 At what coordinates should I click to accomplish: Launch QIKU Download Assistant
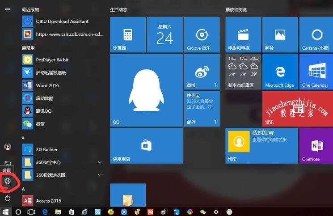63,21
